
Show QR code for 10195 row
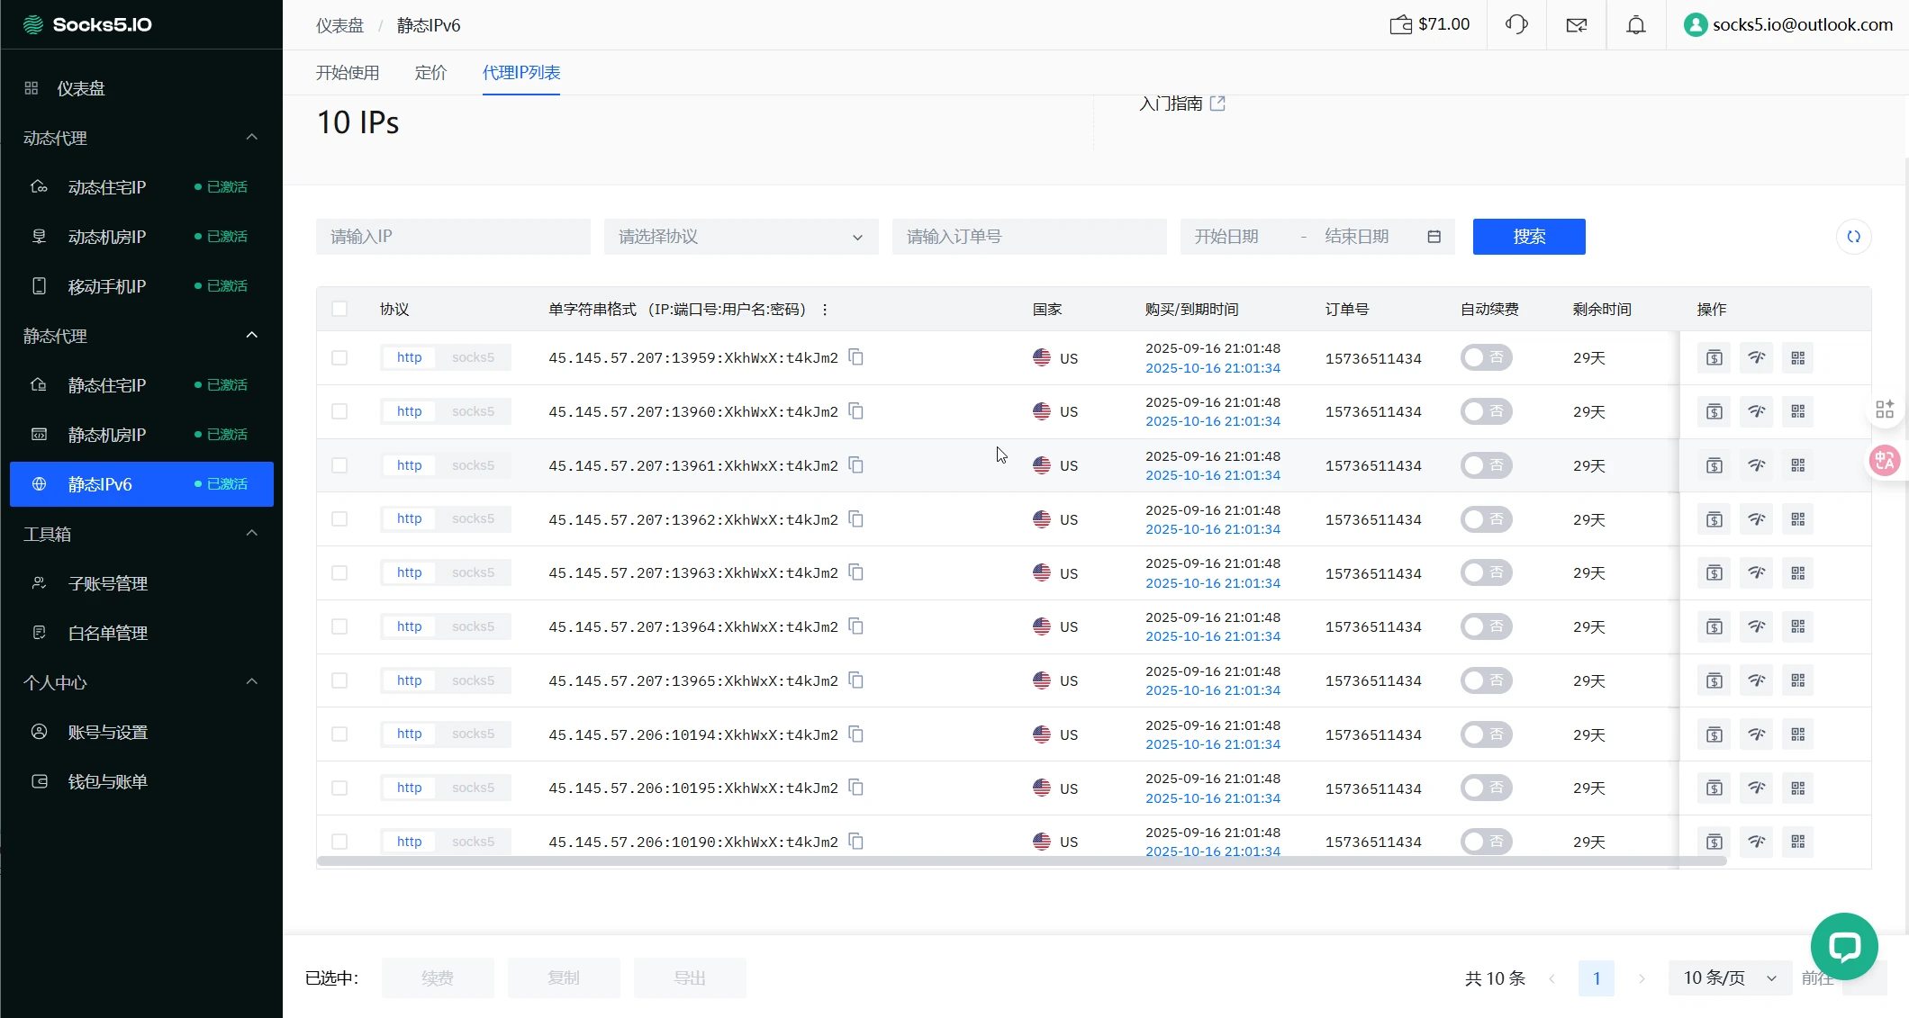[x=1798, y=788]
